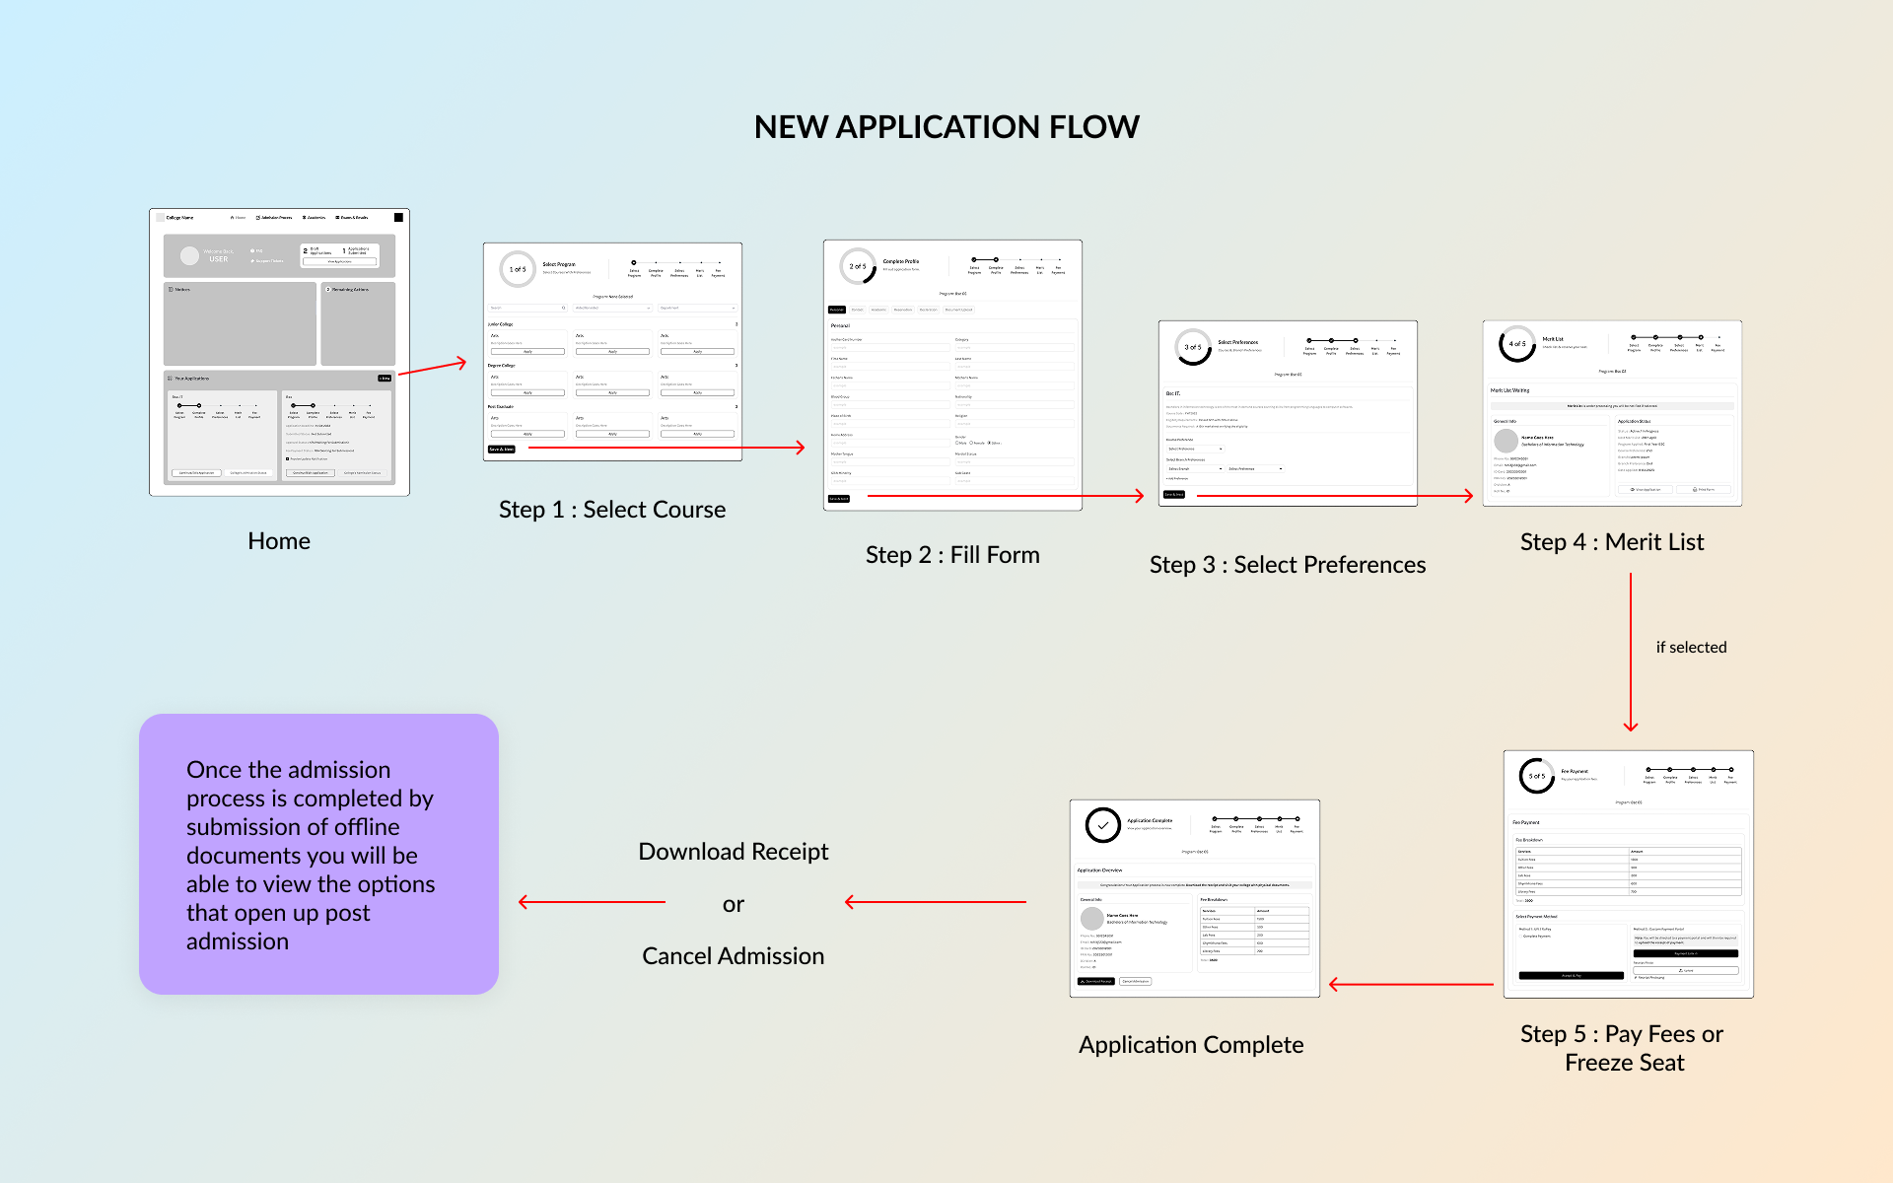1893x1183 pixels.
Task: Click Accept & Pay button in Step 5
Action: 1572,976
